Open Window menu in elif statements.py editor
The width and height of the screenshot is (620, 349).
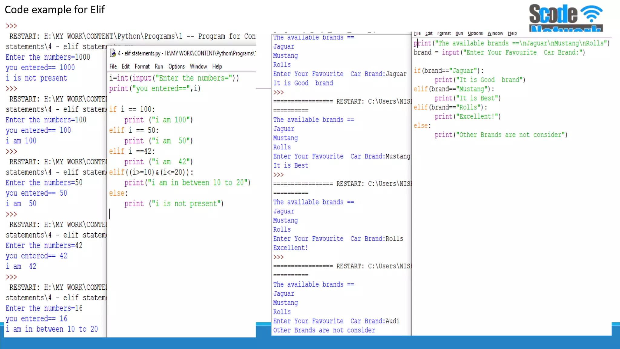pyautogui.click(x=198, y=66)
